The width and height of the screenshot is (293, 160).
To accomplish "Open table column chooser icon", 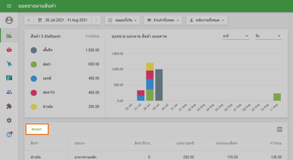I will click(x=279, y=129).
